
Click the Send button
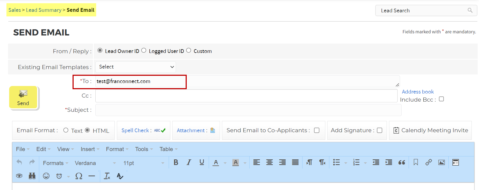coord(23,97)
